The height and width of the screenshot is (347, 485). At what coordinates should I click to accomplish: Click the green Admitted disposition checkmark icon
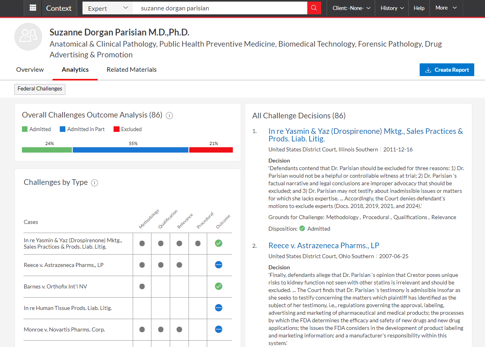[x=302, y=229]
